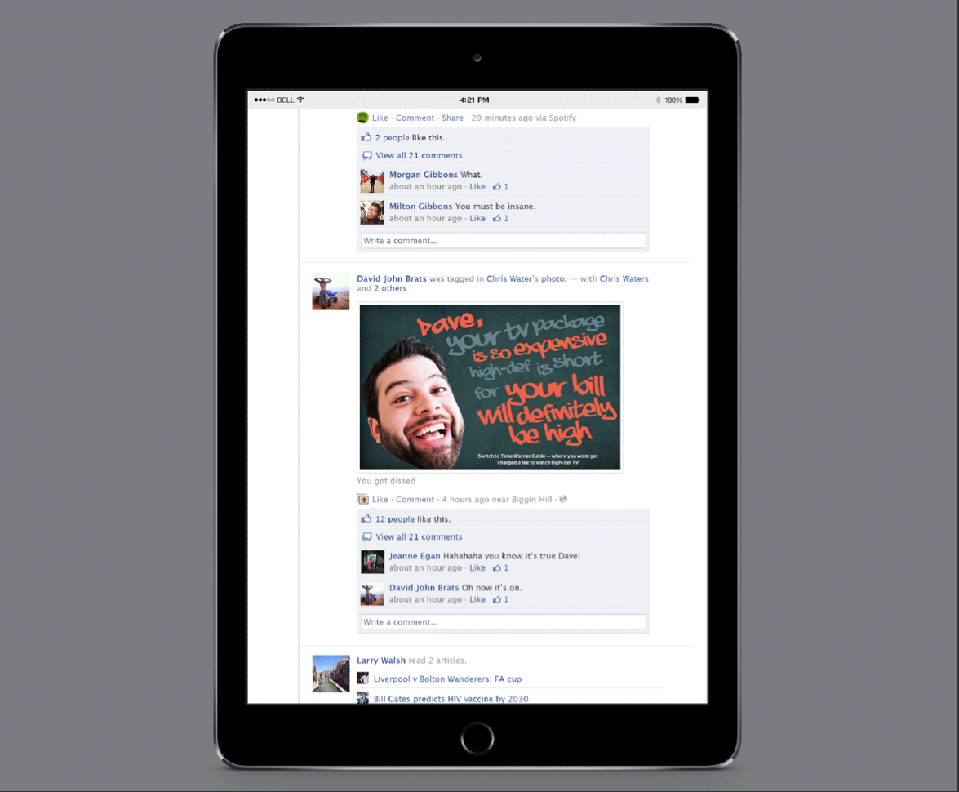Click '4 hours ago near Biggin Hill' text
The image size is (959, 792).
[x=496, y=500]
